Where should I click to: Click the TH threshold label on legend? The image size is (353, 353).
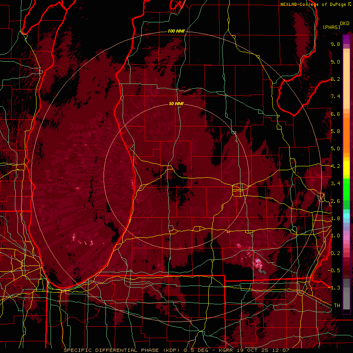coord(337,306)
